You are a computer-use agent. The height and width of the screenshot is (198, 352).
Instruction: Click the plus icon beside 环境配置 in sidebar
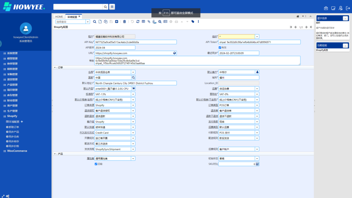coord(22,122)
